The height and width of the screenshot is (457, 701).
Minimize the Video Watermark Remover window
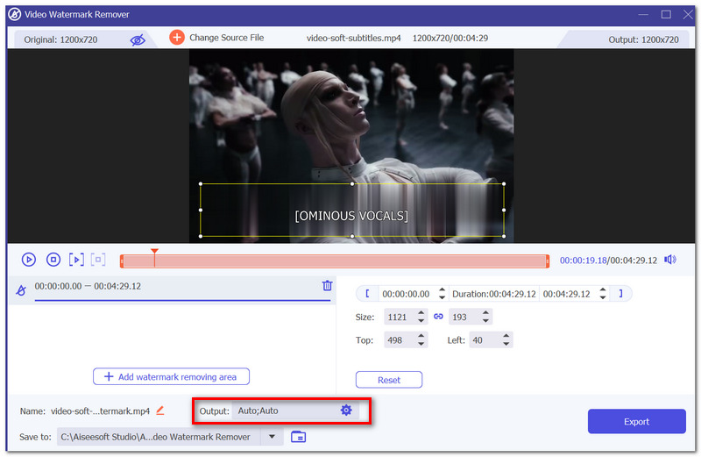[643, 14]
